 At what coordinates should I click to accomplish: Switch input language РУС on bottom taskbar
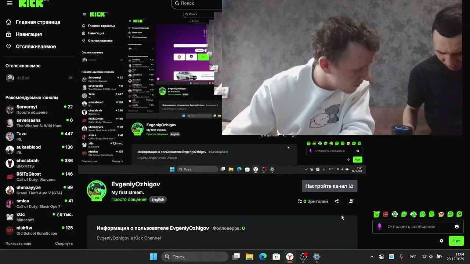pyautogui.click(x=413, y=257)
